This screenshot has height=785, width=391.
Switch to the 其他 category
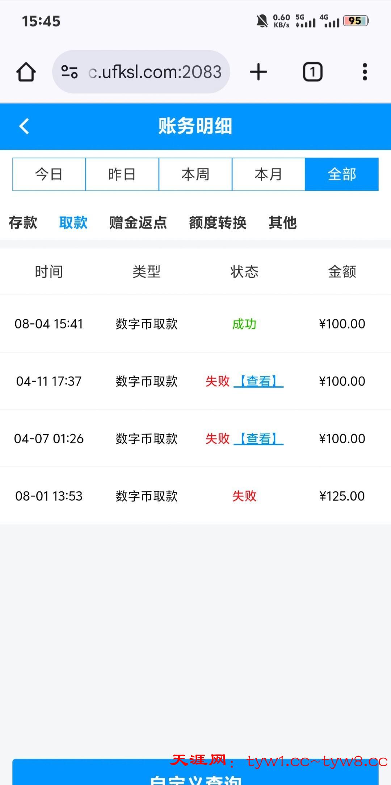(282, 222)
